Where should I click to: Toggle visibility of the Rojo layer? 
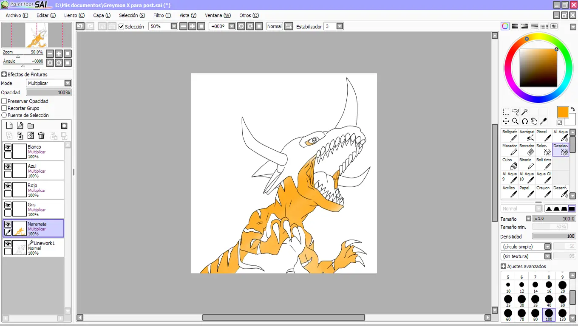(8, 186)
